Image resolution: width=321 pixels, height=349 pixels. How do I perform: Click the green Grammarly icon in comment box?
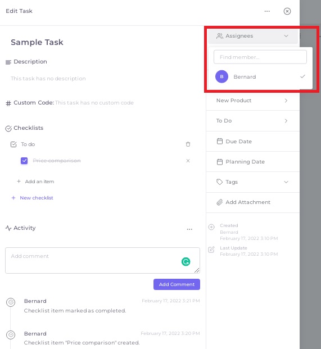(186, 262)
